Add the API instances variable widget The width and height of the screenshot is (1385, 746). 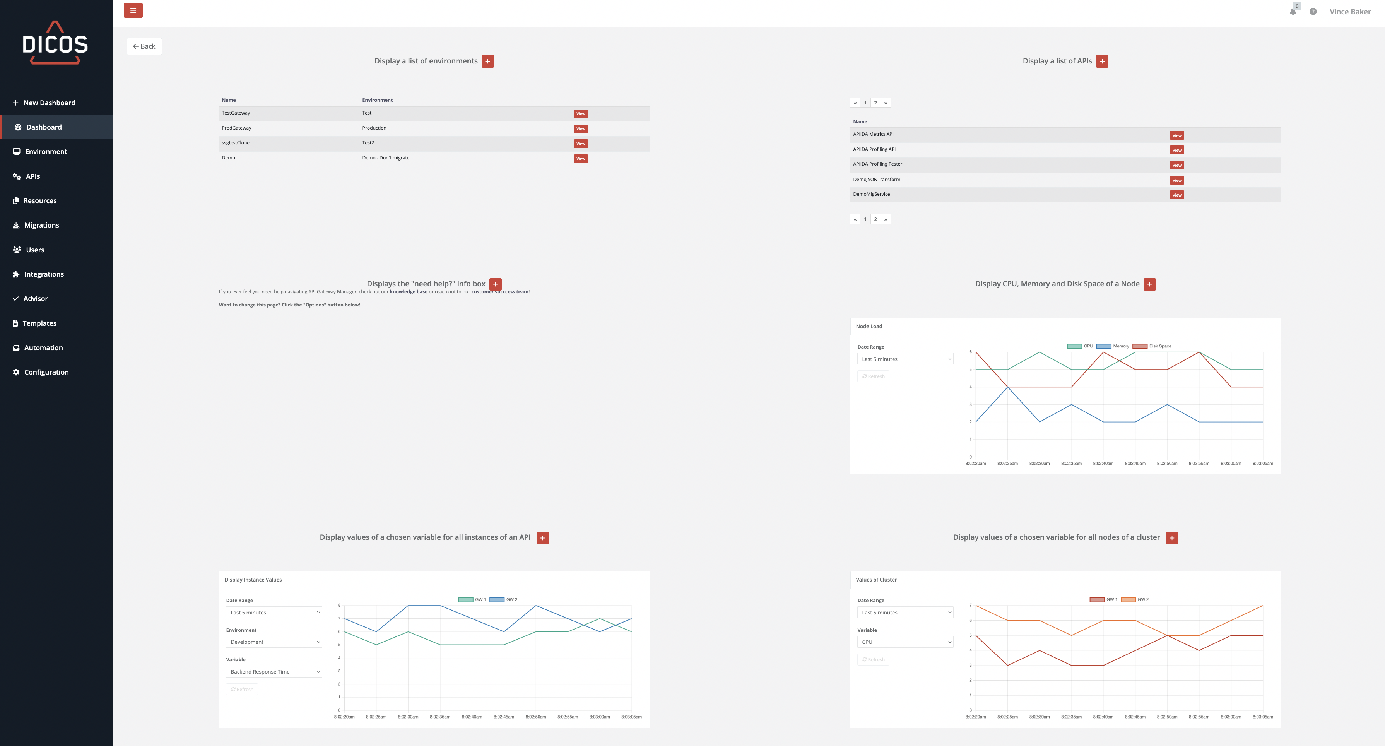[542, 538]
